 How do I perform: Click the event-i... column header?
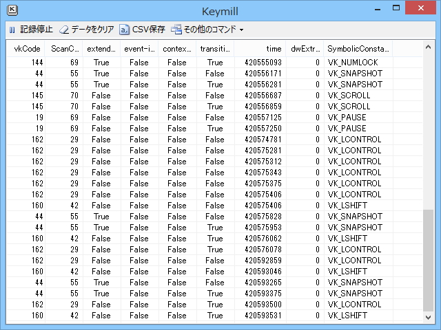139,49
